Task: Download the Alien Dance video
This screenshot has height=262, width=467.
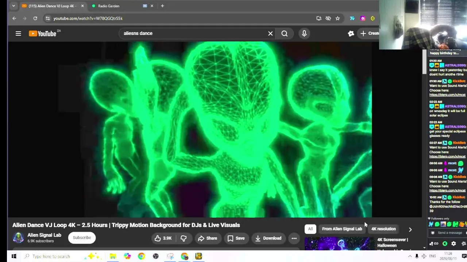Action: (268, 238)
